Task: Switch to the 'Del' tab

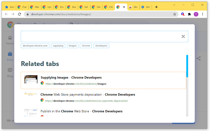Action: (x=96, y=7)
